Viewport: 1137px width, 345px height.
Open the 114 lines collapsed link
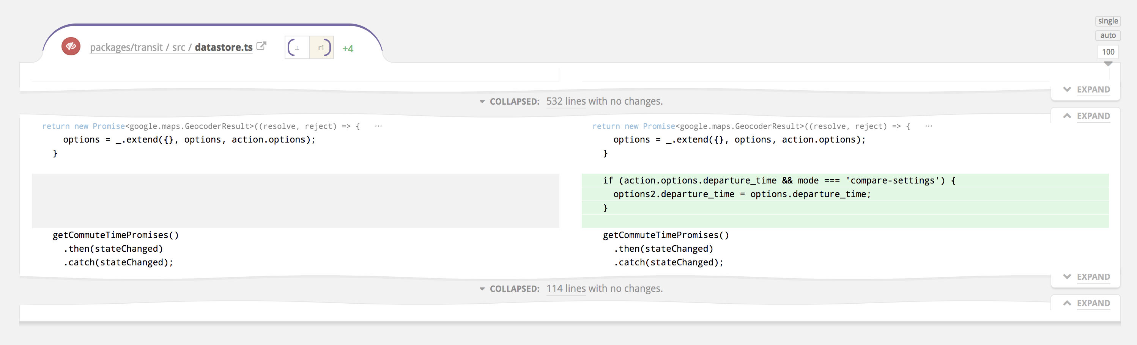click(x=566, y=288)
